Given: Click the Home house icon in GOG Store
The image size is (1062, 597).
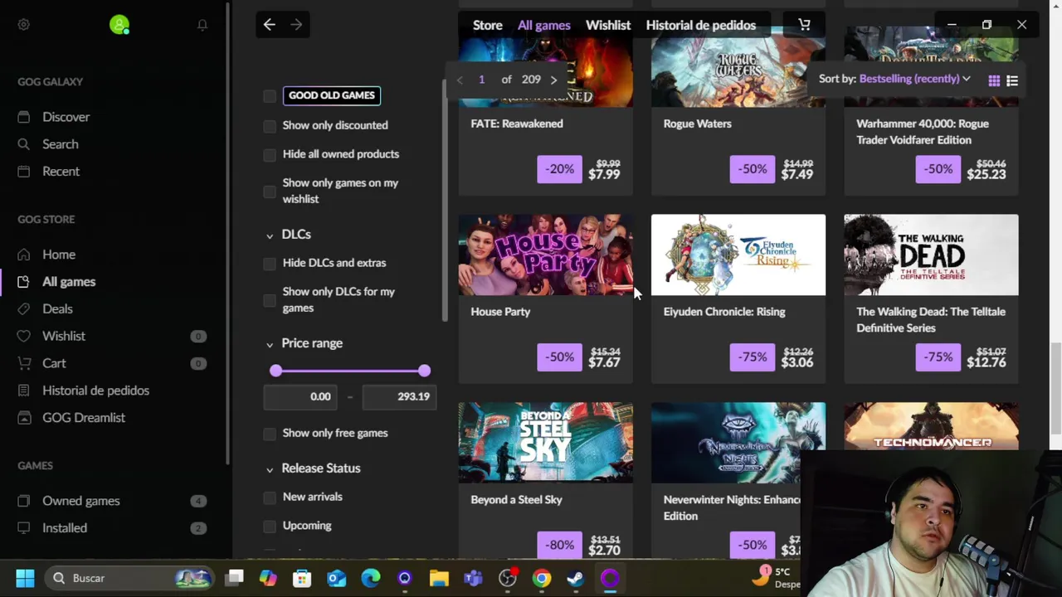Looking at the screenshot, I should tap(24, 255).
